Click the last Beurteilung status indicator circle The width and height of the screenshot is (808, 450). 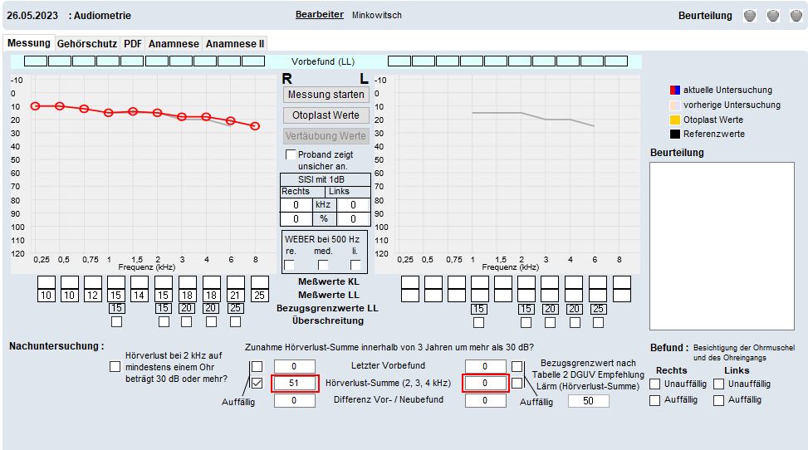[796, 16]
